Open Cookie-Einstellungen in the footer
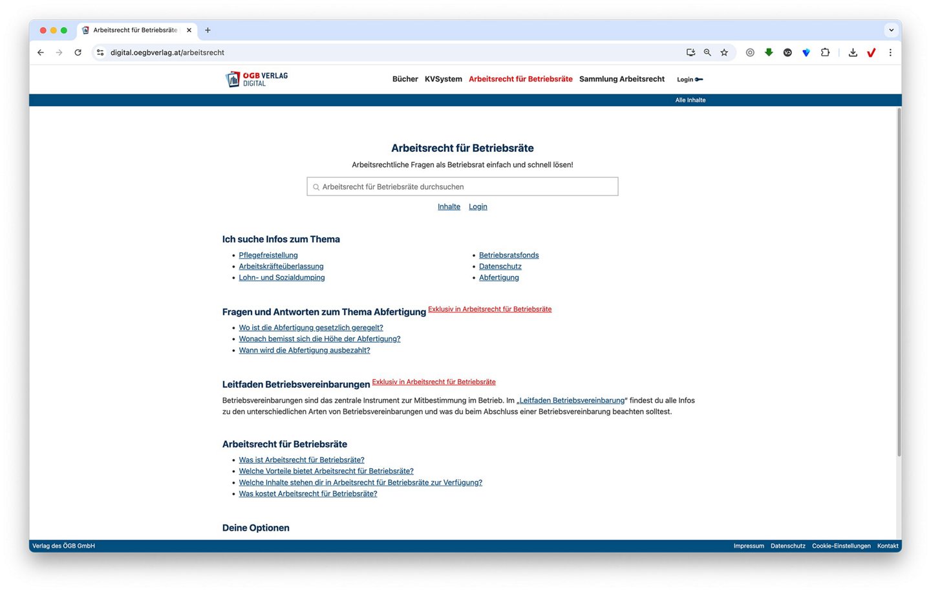Viewport: 931px width, 591px height. click(841, 546)
